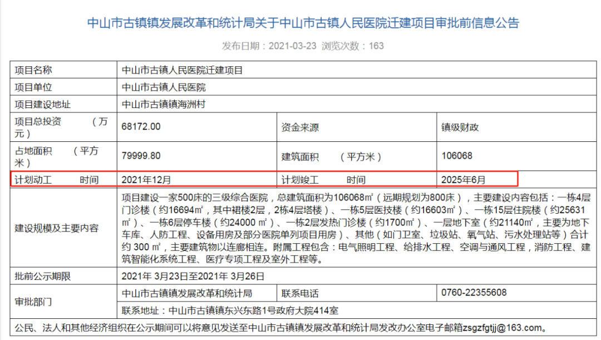The image size is (601, 340).
Task: Click the announcement title heading
Action: tap(303, 23)
